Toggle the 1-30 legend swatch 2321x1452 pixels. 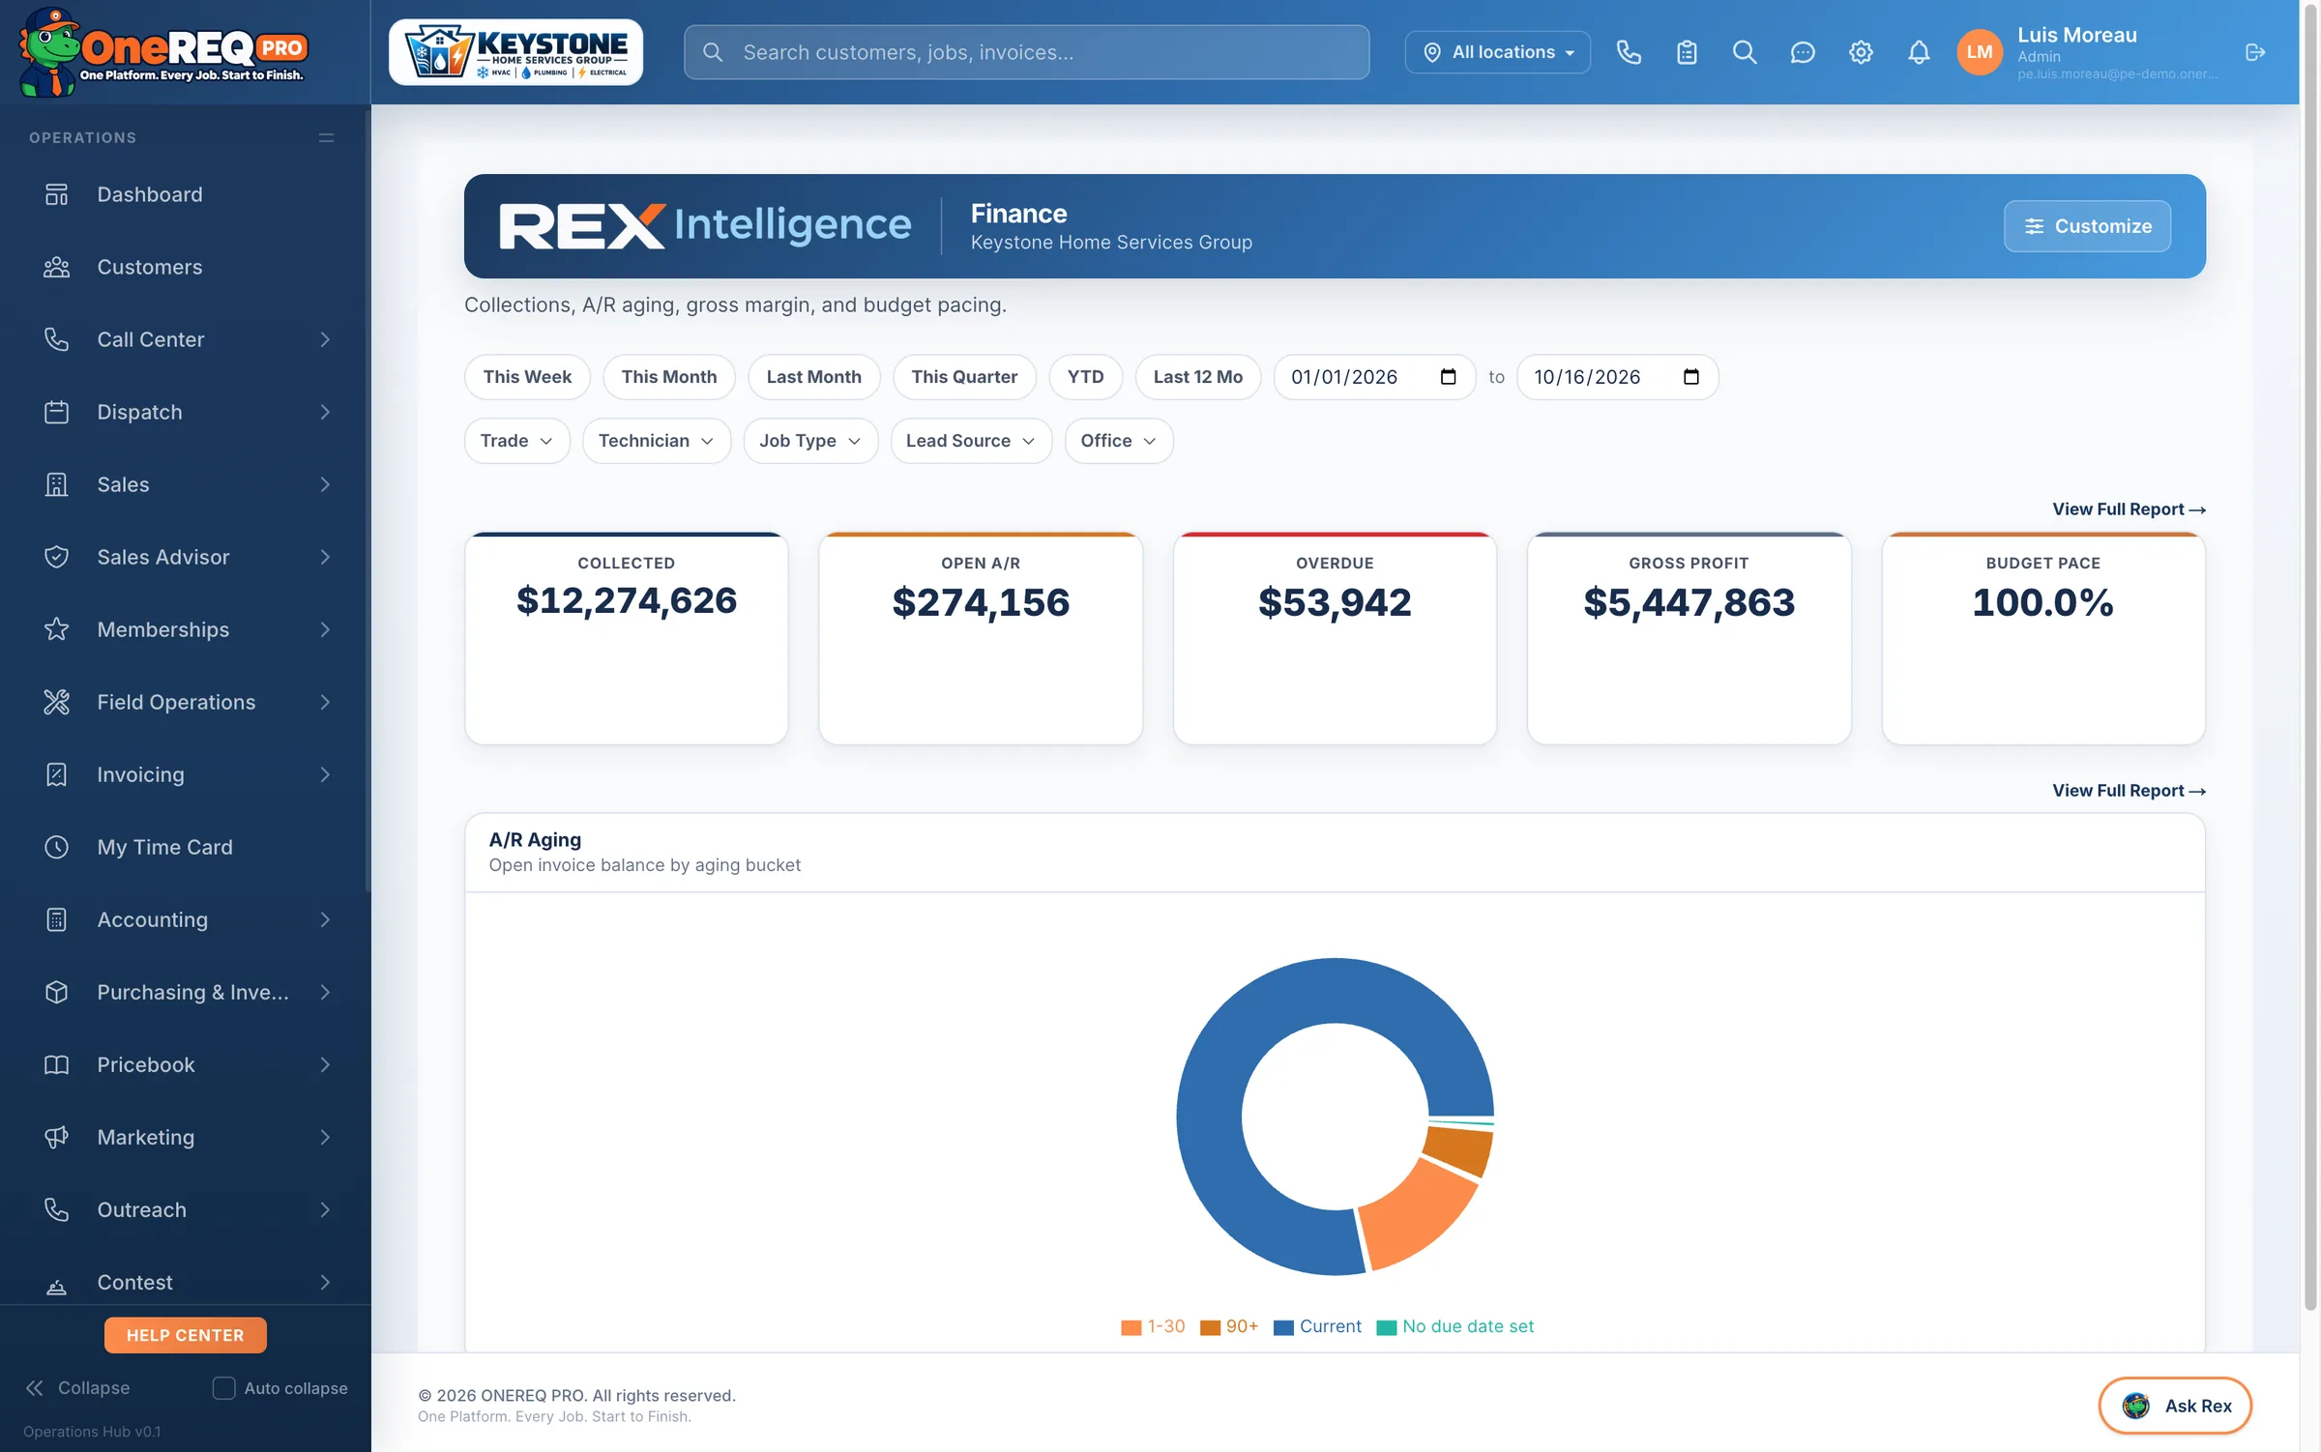(1131, 1327)
